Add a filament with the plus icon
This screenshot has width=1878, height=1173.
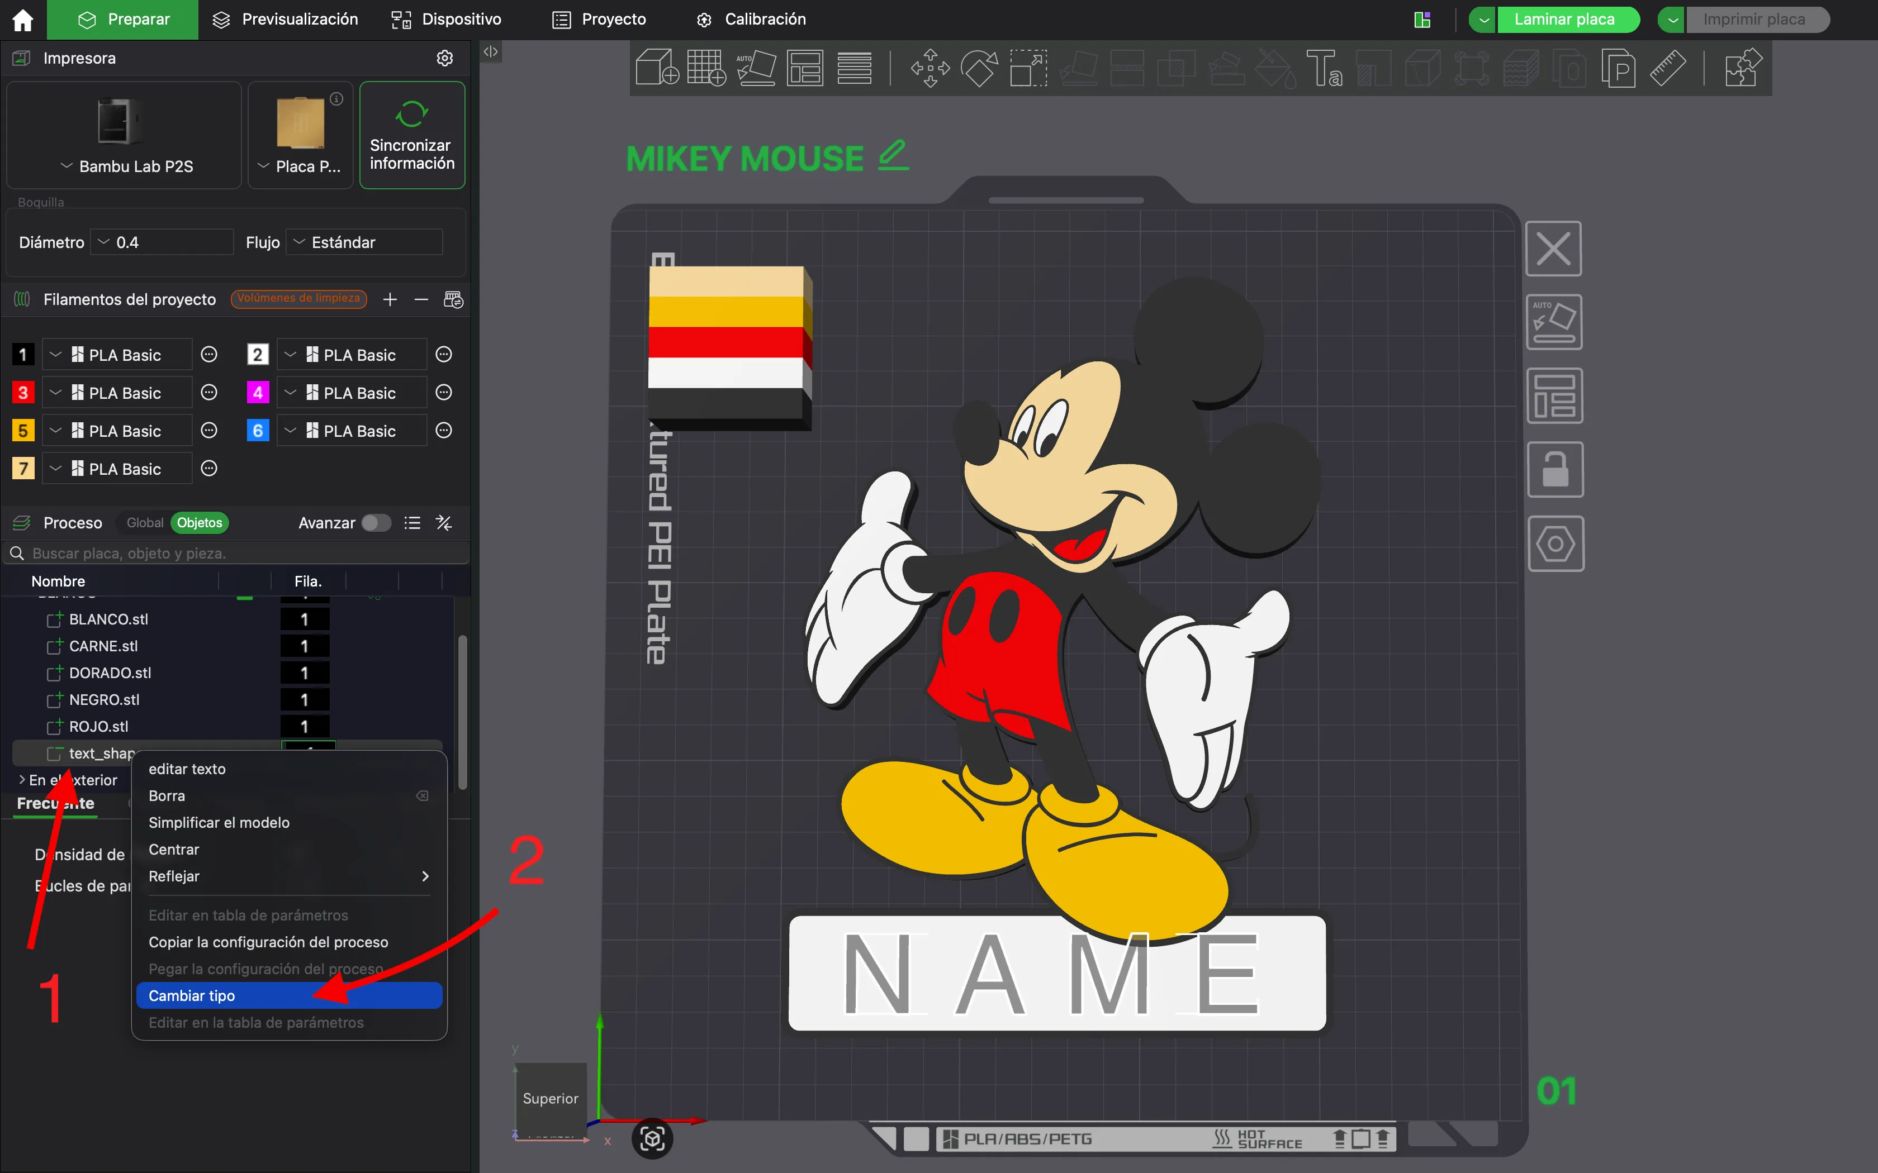tap(390, 299)
